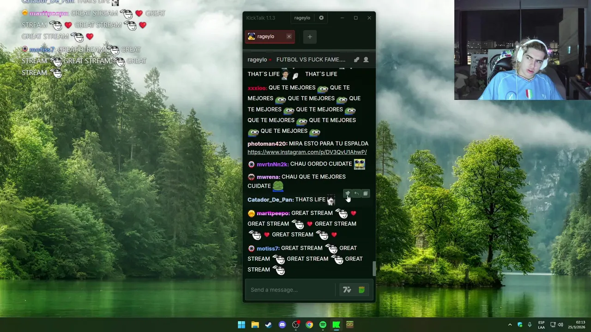
Task: Click mvrtnNn2k's badge icon
Action: 251,164
